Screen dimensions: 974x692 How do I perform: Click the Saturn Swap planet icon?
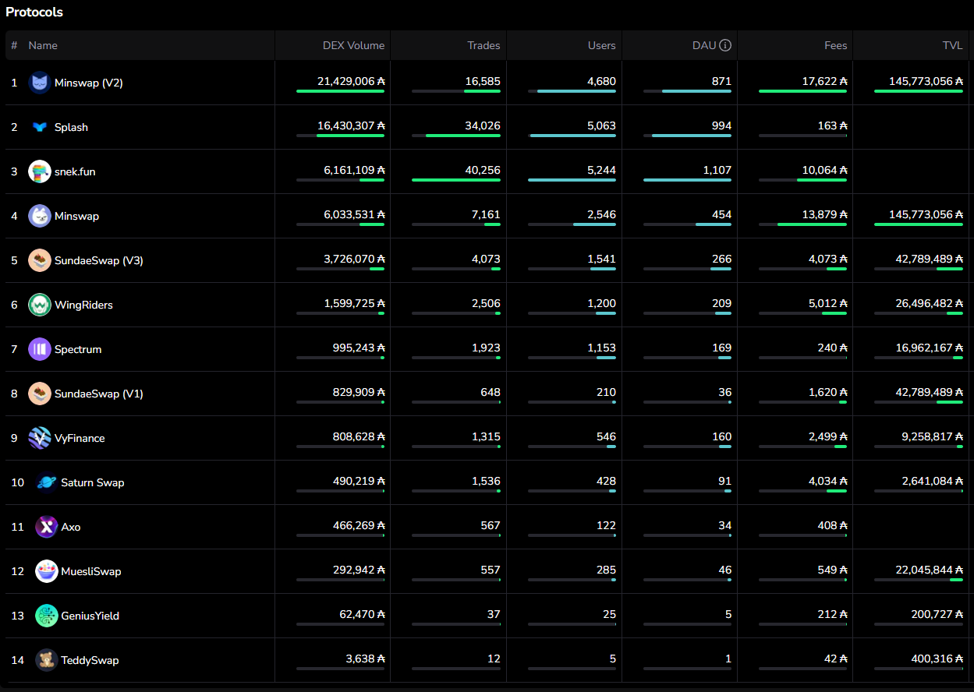pos(46,482)
